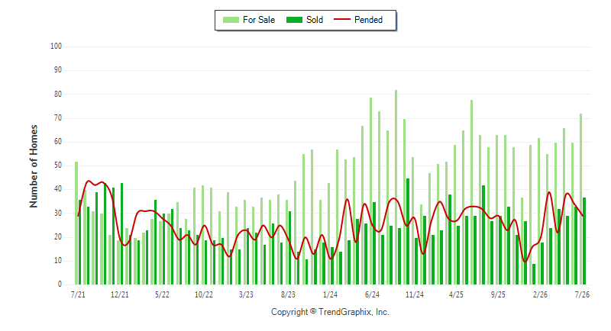The height and width of the screenshot is (331, 611).
Task: Select the Pended legend label
Action: 368,20
